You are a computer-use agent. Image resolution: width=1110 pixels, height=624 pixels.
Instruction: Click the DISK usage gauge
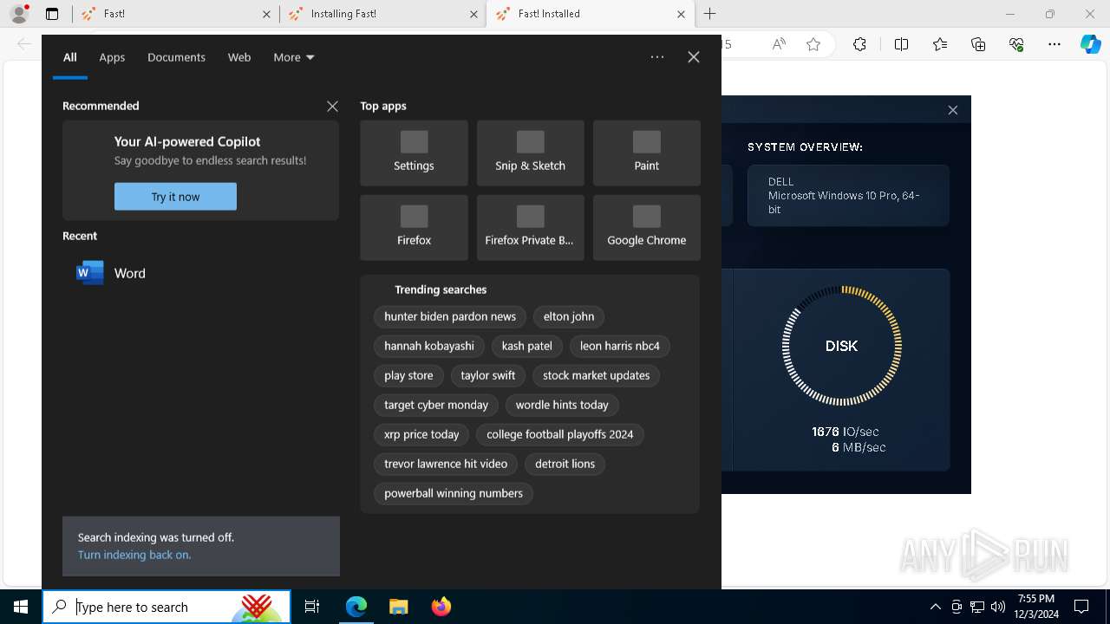click(841, 346)
